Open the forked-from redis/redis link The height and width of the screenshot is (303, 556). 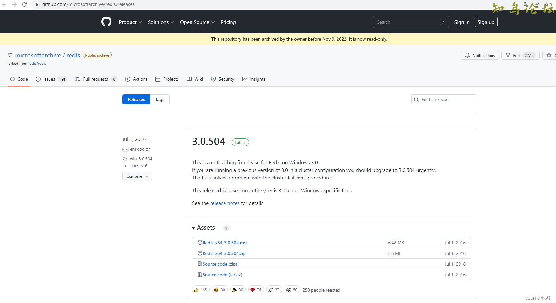37,64
